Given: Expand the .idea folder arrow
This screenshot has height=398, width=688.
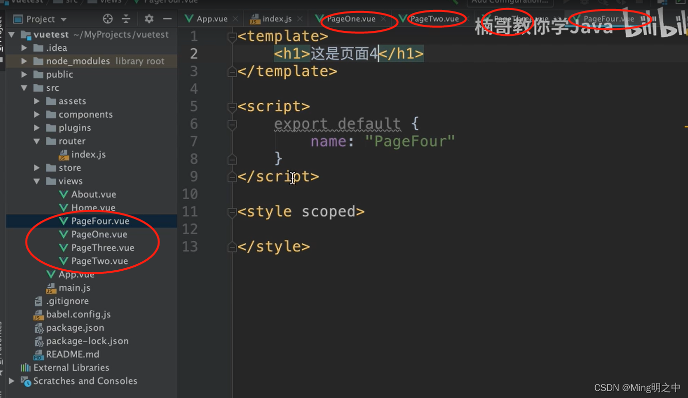Looking at the screenshot, I should 24,48.
